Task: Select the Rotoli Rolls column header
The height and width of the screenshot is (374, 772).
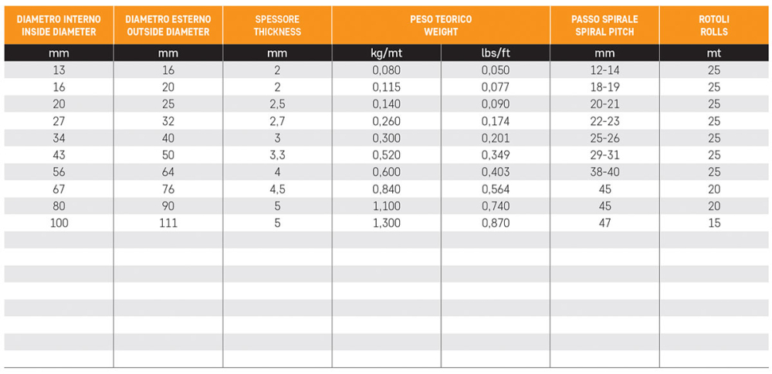Action: click(x=714, y=25)
